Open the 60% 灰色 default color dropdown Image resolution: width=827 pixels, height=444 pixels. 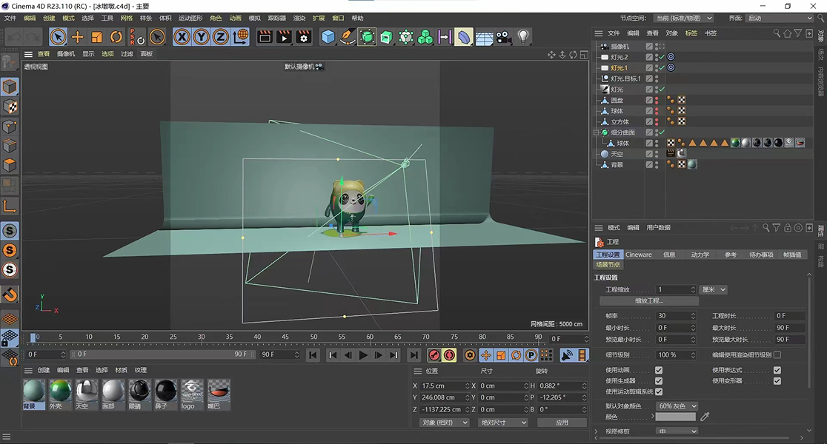click(x=677, y=406)
